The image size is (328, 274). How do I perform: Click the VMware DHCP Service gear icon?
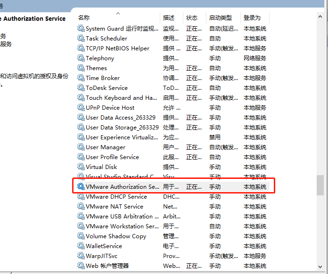81,196
